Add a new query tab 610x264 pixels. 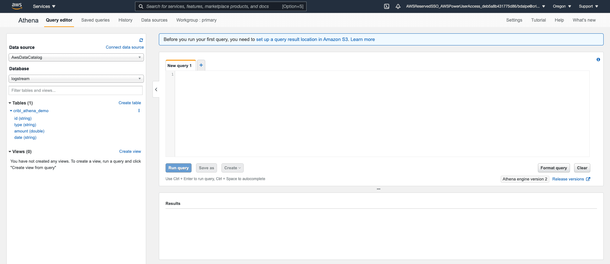click(201, 65)
